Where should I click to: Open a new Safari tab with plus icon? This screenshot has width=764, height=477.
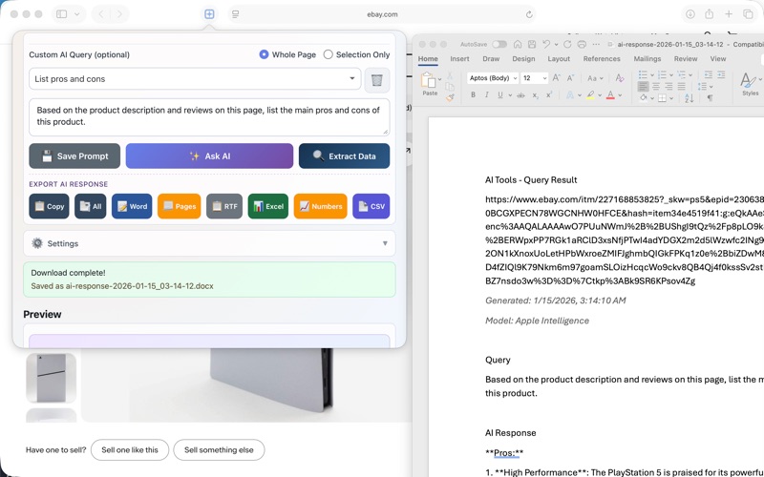729,14
